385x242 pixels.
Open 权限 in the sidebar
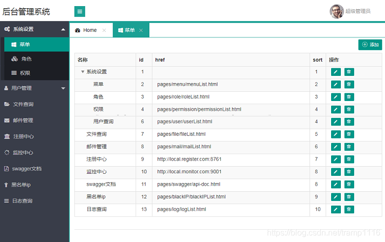pyautogui.click(x=36, y=73)
